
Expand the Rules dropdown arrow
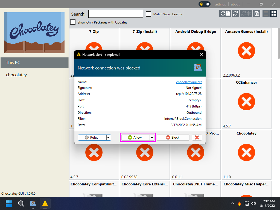pos(108,138)
